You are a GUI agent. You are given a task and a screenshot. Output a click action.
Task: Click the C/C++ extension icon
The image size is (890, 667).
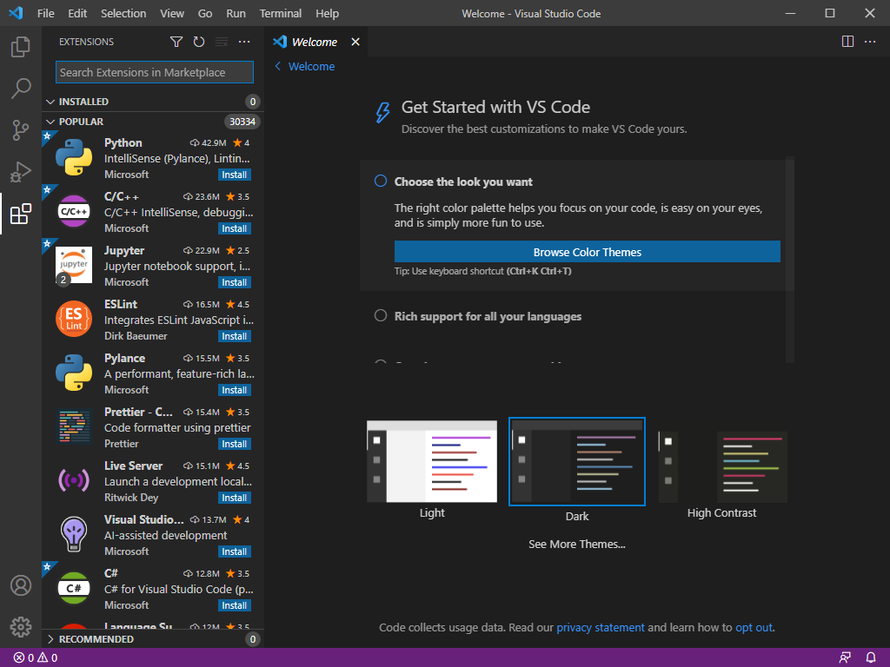pyautogui.click(x=74, y=211)
